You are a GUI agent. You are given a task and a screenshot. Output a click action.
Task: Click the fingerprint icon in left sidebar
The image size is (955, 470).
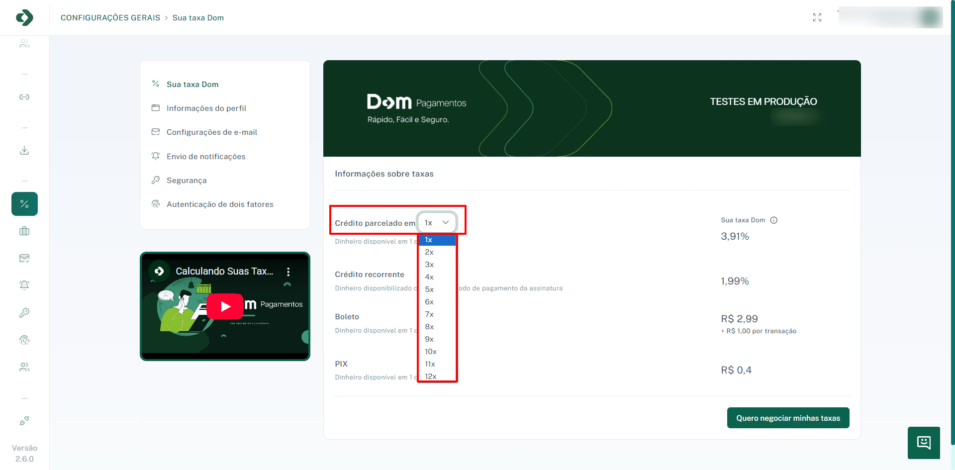[24, 340]
